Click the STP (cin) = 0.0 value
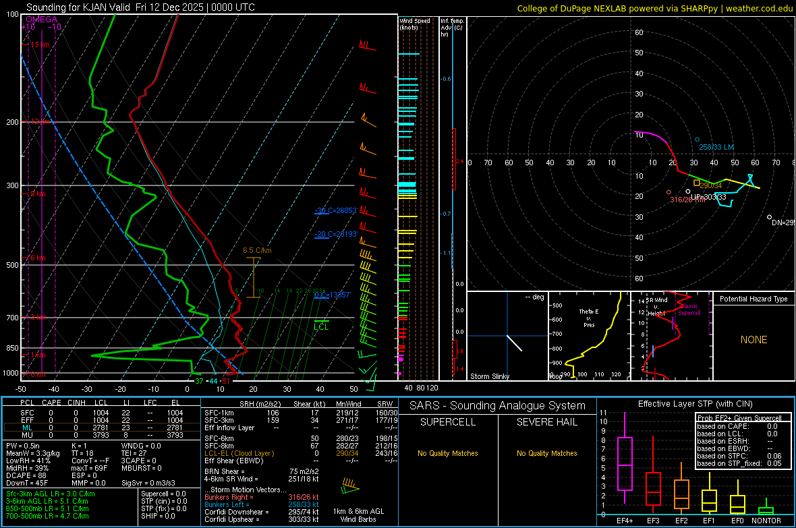The height and width of the screenshot is (528, 796). click(x=164, y=501)
